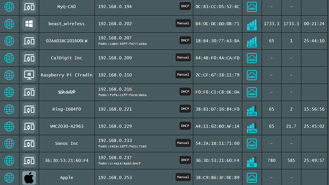Click the 2.4G signal icon for VMC2030-A2963
Screen dimensions: 329x185
[252, 127]
